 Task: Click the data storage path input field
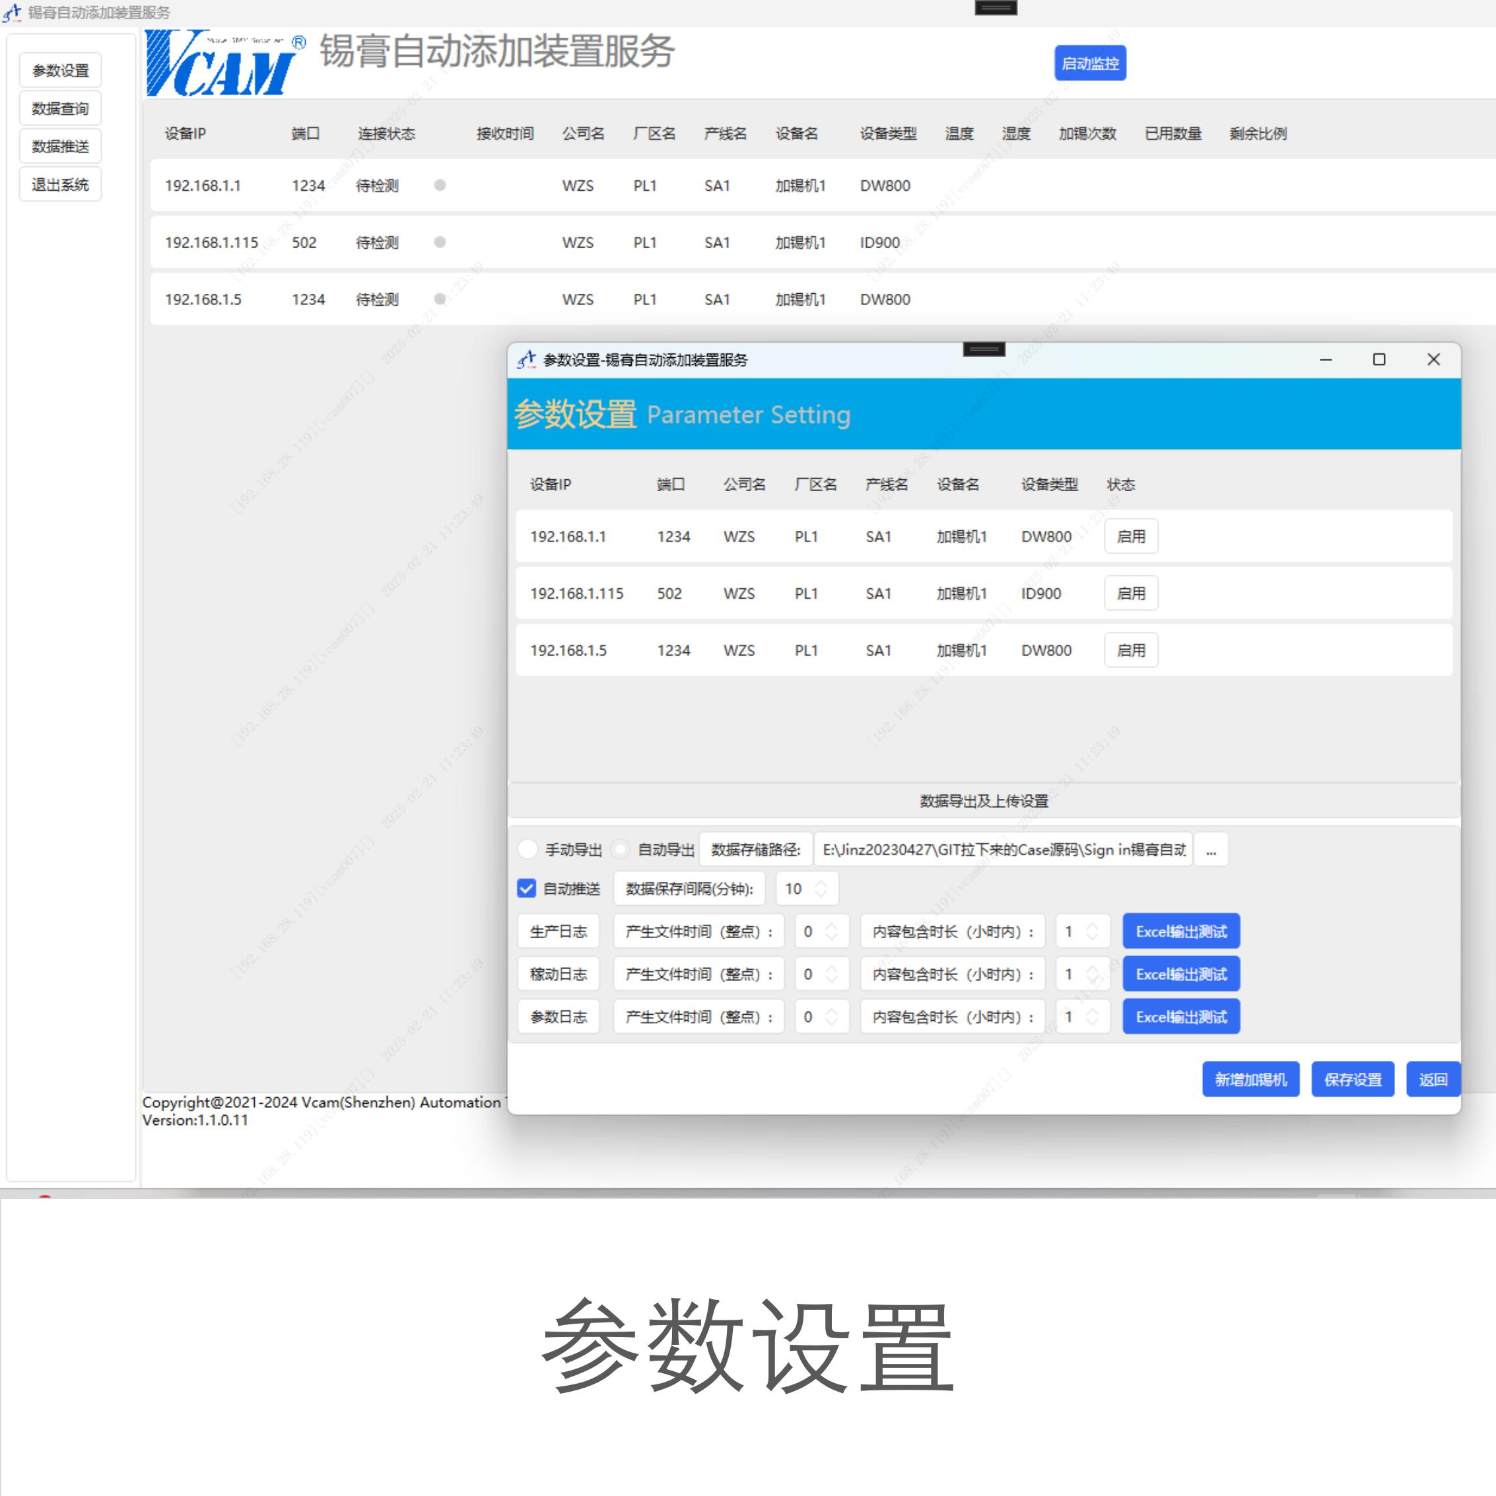pyautogui.click(x=1003, y=850)
